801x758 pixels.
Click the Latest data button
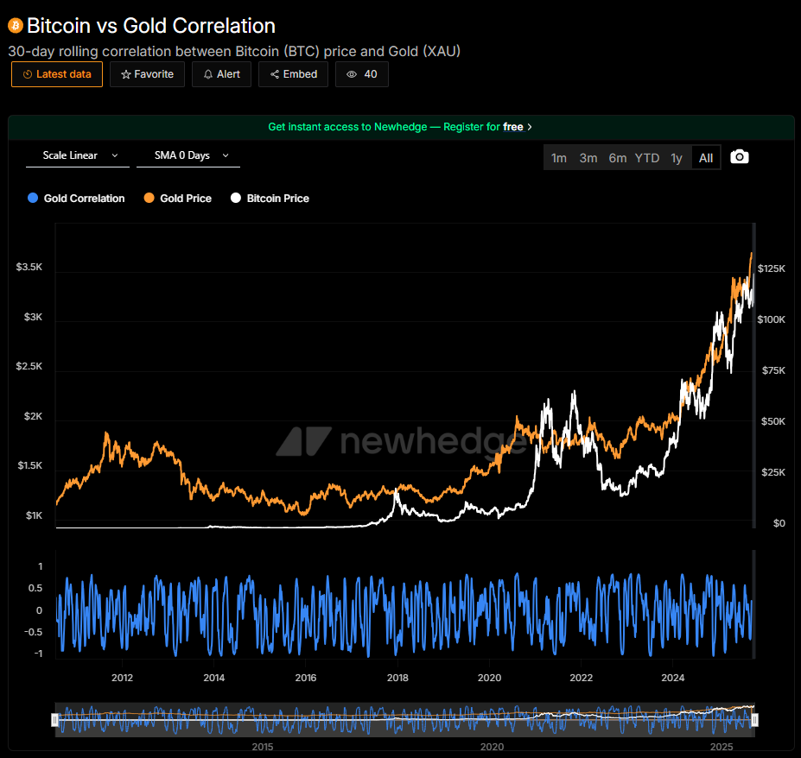pos(56,74)
